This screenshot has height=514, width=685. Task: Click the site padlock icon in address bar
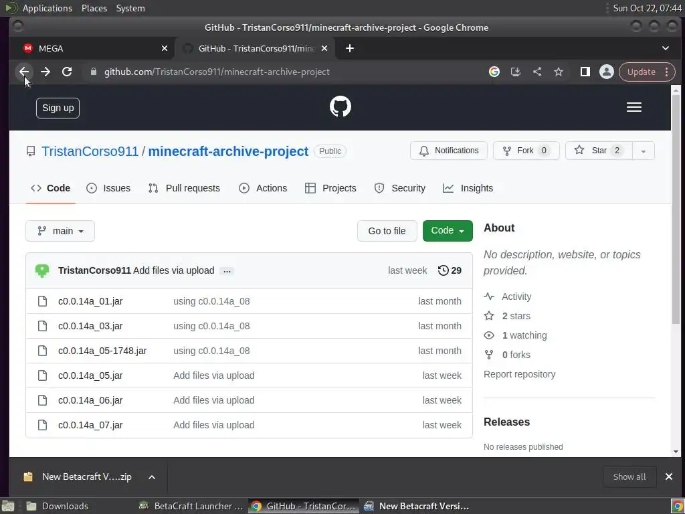point(93,72)
